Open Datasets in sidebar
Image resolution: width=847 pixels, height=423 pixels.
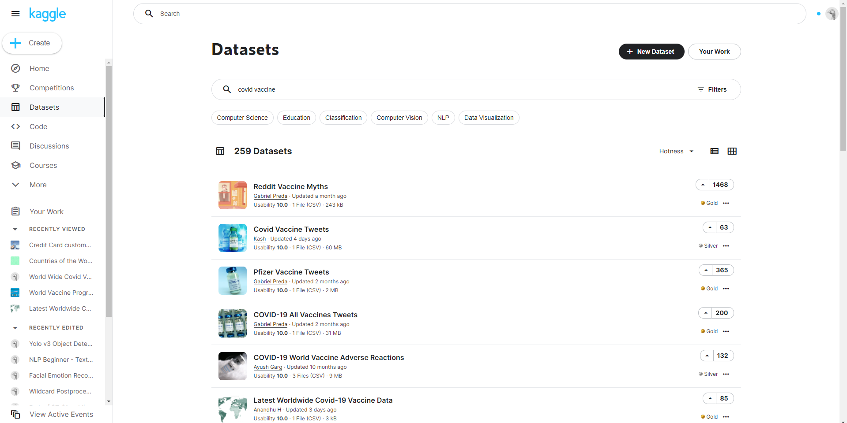tap(52, 107)
